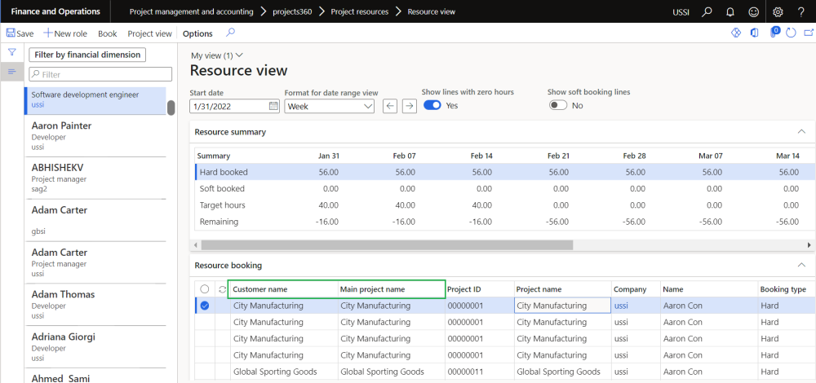Open the Format for date range dropdown
Viewport: 816px width, 383px height.
coord(330,106)
